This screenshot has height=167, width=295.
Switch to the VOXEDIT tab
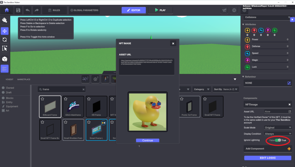(x=9, y=79)
